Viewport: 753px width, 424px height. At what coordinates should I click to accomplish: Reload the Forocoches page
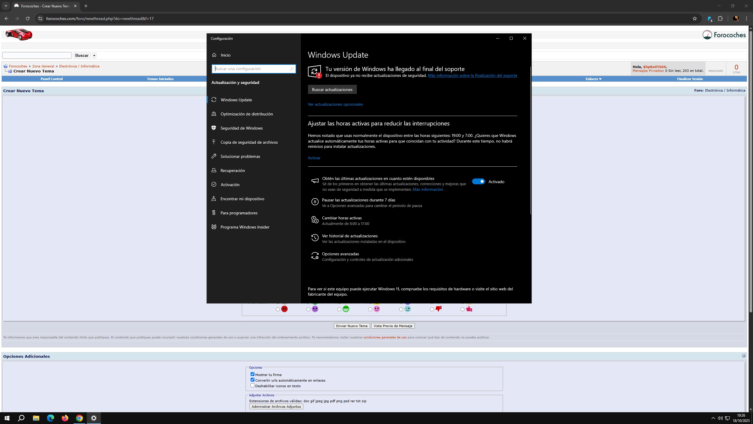tap(28, 19)
